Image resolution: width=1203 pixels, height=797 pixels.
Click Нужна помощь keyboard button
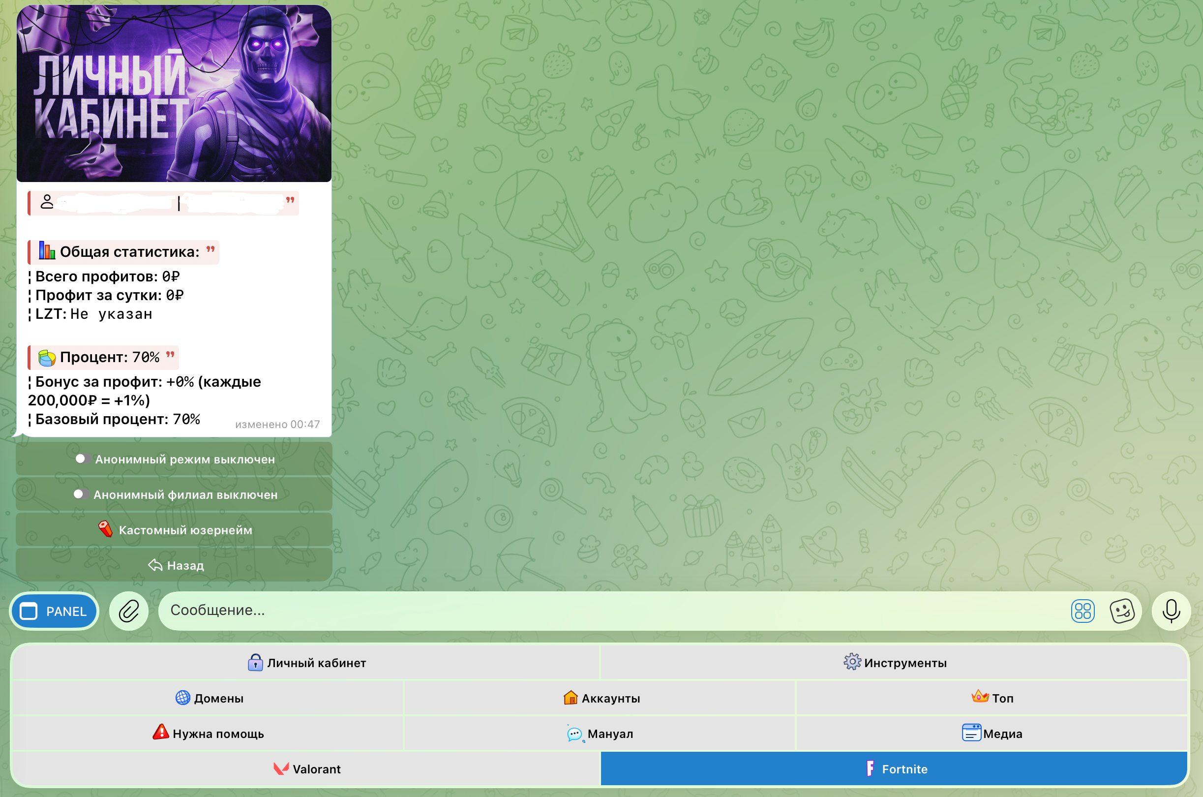(209, 734)
